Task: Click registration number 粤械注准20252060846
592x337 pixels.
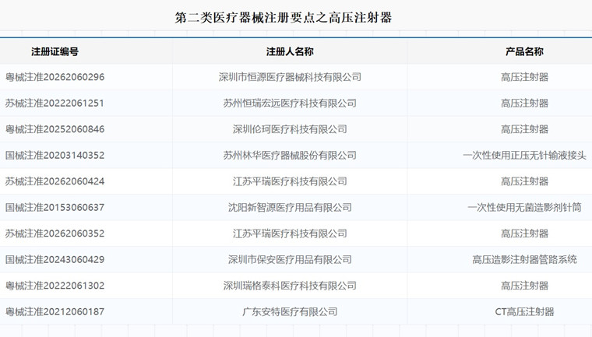Action: (x=55, y=129)
